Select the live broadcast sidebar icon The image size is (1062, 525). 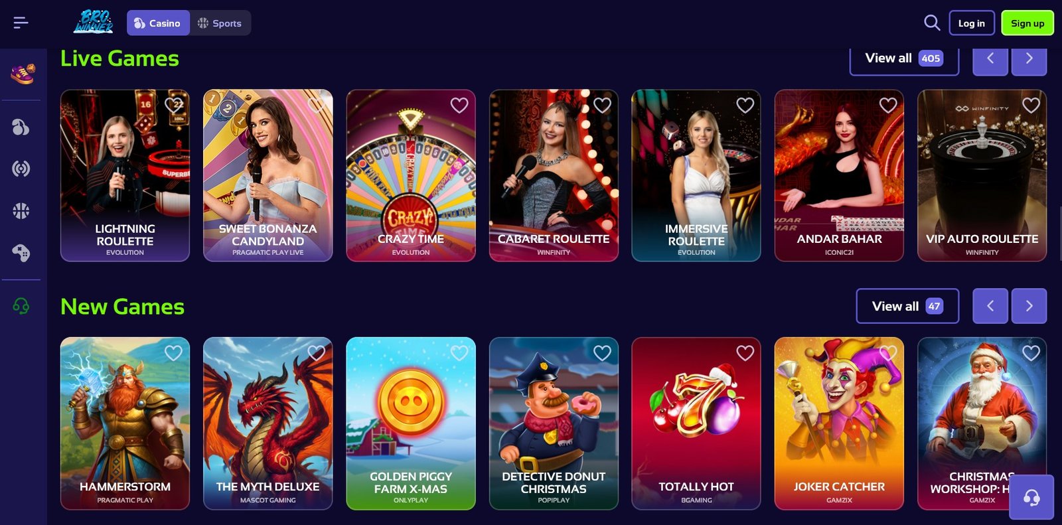(x=21, y=169)
